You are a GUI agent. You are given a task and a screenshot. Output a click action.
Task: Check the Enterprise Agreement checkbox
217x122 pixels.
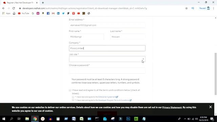click(73, 97)
